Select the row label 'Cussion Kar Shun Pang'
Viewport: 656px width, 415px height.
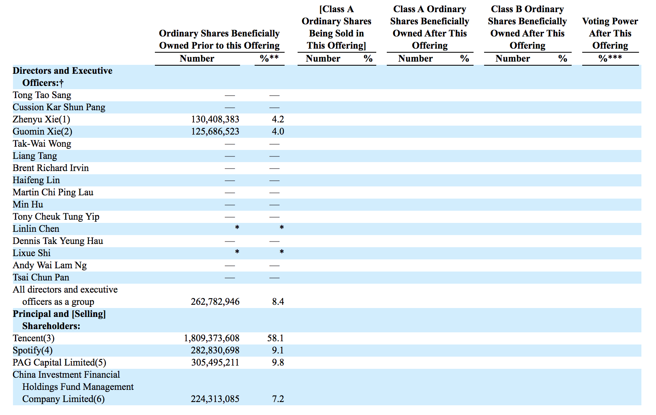[59, 107]
